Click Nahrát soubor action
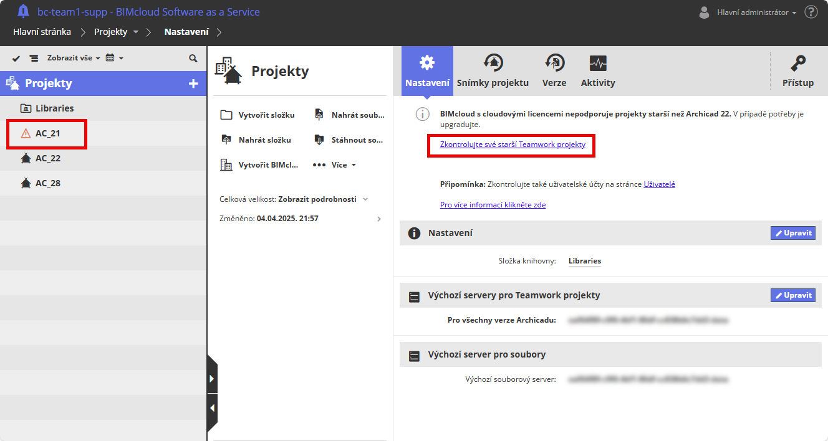The width and height of the screenshot is (828, 441). 349,115
